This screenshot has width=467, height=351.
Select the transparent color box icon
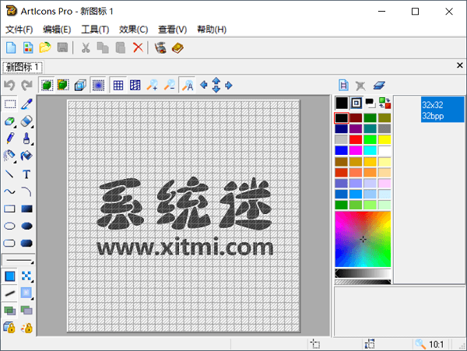(356, 103)
